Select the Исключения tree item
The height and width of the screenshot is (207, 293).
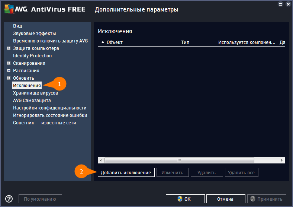tap(27, 85)
